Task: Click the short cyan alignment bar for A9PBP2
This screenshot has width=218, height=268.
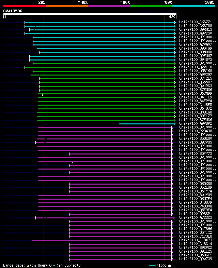Action: 146,124
